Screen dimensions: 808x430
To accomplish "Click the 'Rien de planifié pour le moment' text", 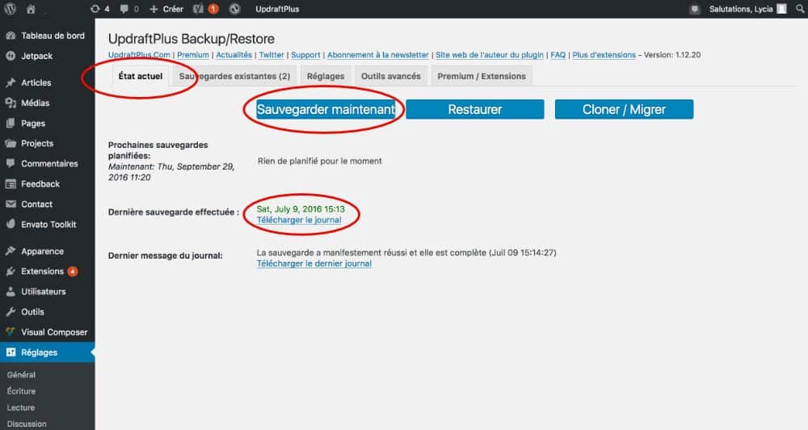I will click(x=319, y=161).
